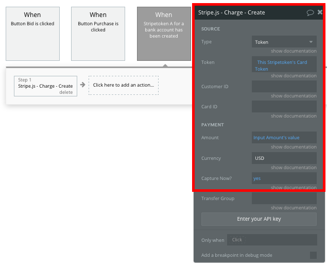Click here to add an action

coord(124,85)
